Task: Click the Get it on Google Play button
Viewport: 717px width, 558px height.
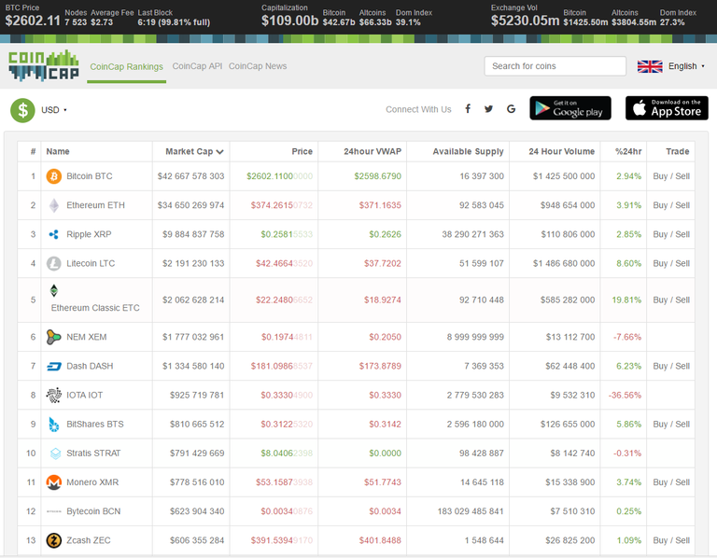Action: point(570,108)
